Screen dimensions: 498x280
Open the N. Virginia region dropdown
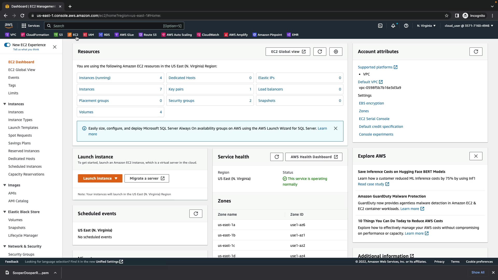pyautogui.click(x=426, y=26)
